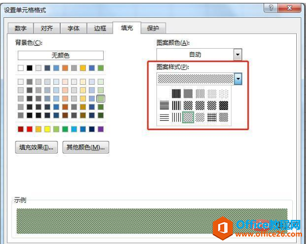
Task: Choose dark red in standard colors row
Action: tap(21, 129)
